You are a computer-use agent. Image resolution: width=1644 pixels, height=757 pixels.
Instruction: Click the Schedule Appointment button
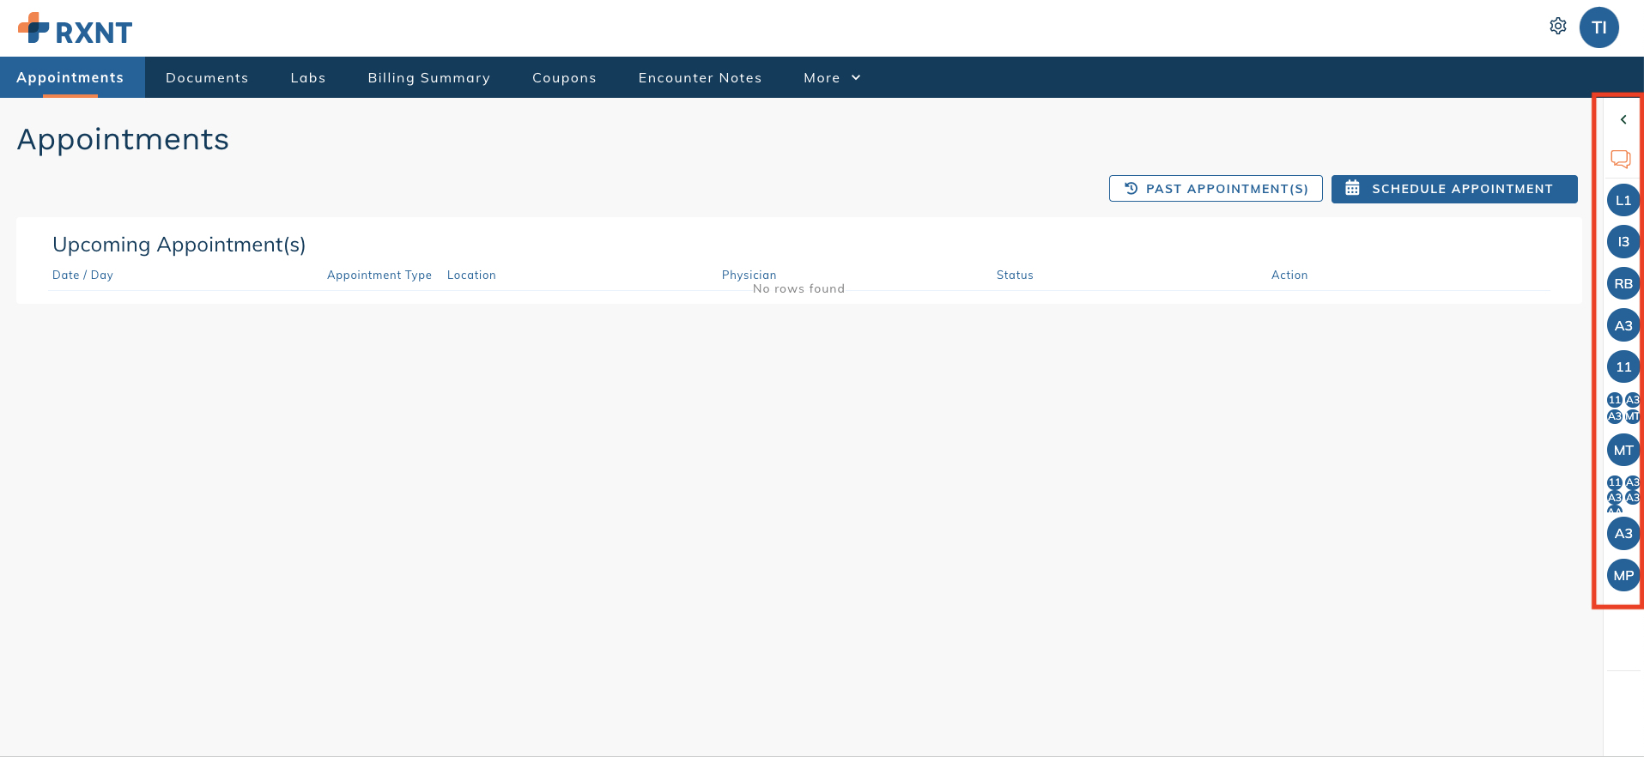[1454, 189]
